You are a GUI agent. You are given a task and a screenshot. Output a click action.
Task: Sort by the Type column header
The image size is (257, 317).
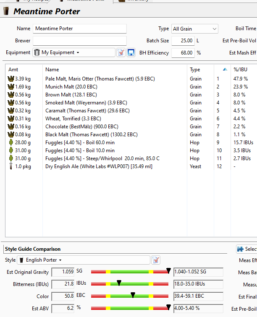[195, 70]
